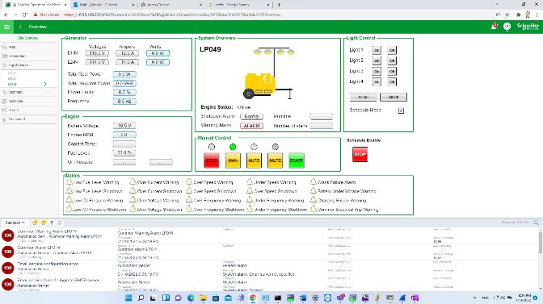
Task: Click the Normal Shutdown Alarm status box
Action: tap(252, 117)
